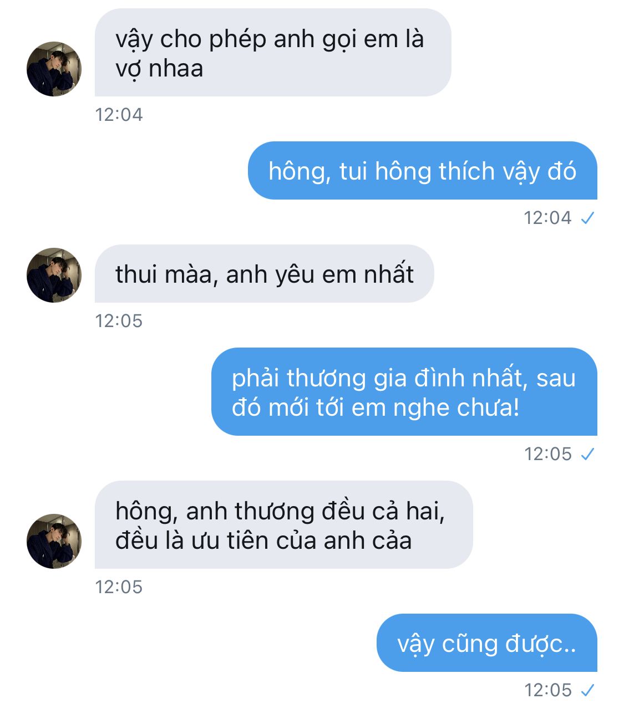Tap the "phải thương gia đình nhất" message bubble
The width and height of the screenshot is (624, 709).
click(x=404, y=392)
